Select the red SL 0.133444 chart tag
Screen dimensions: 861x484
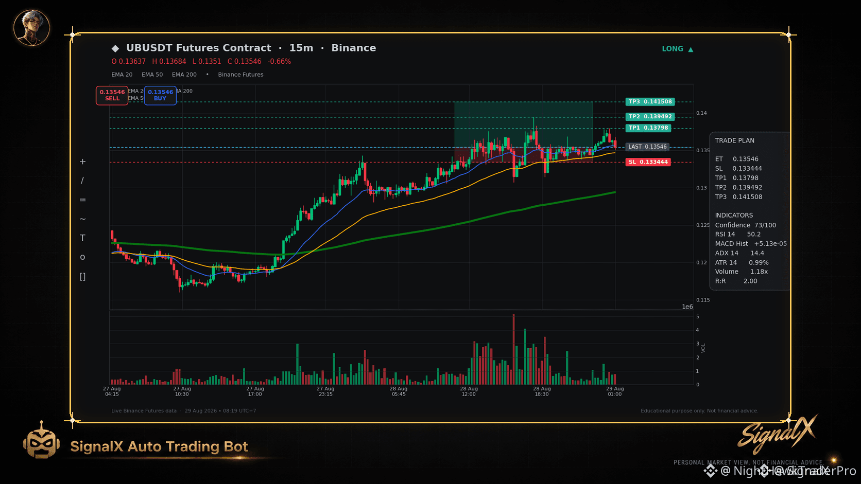648,162
